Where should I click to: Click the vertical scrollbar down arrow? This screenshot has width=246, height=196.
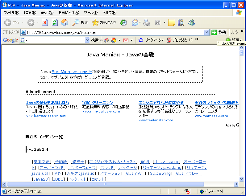(241, 179)
